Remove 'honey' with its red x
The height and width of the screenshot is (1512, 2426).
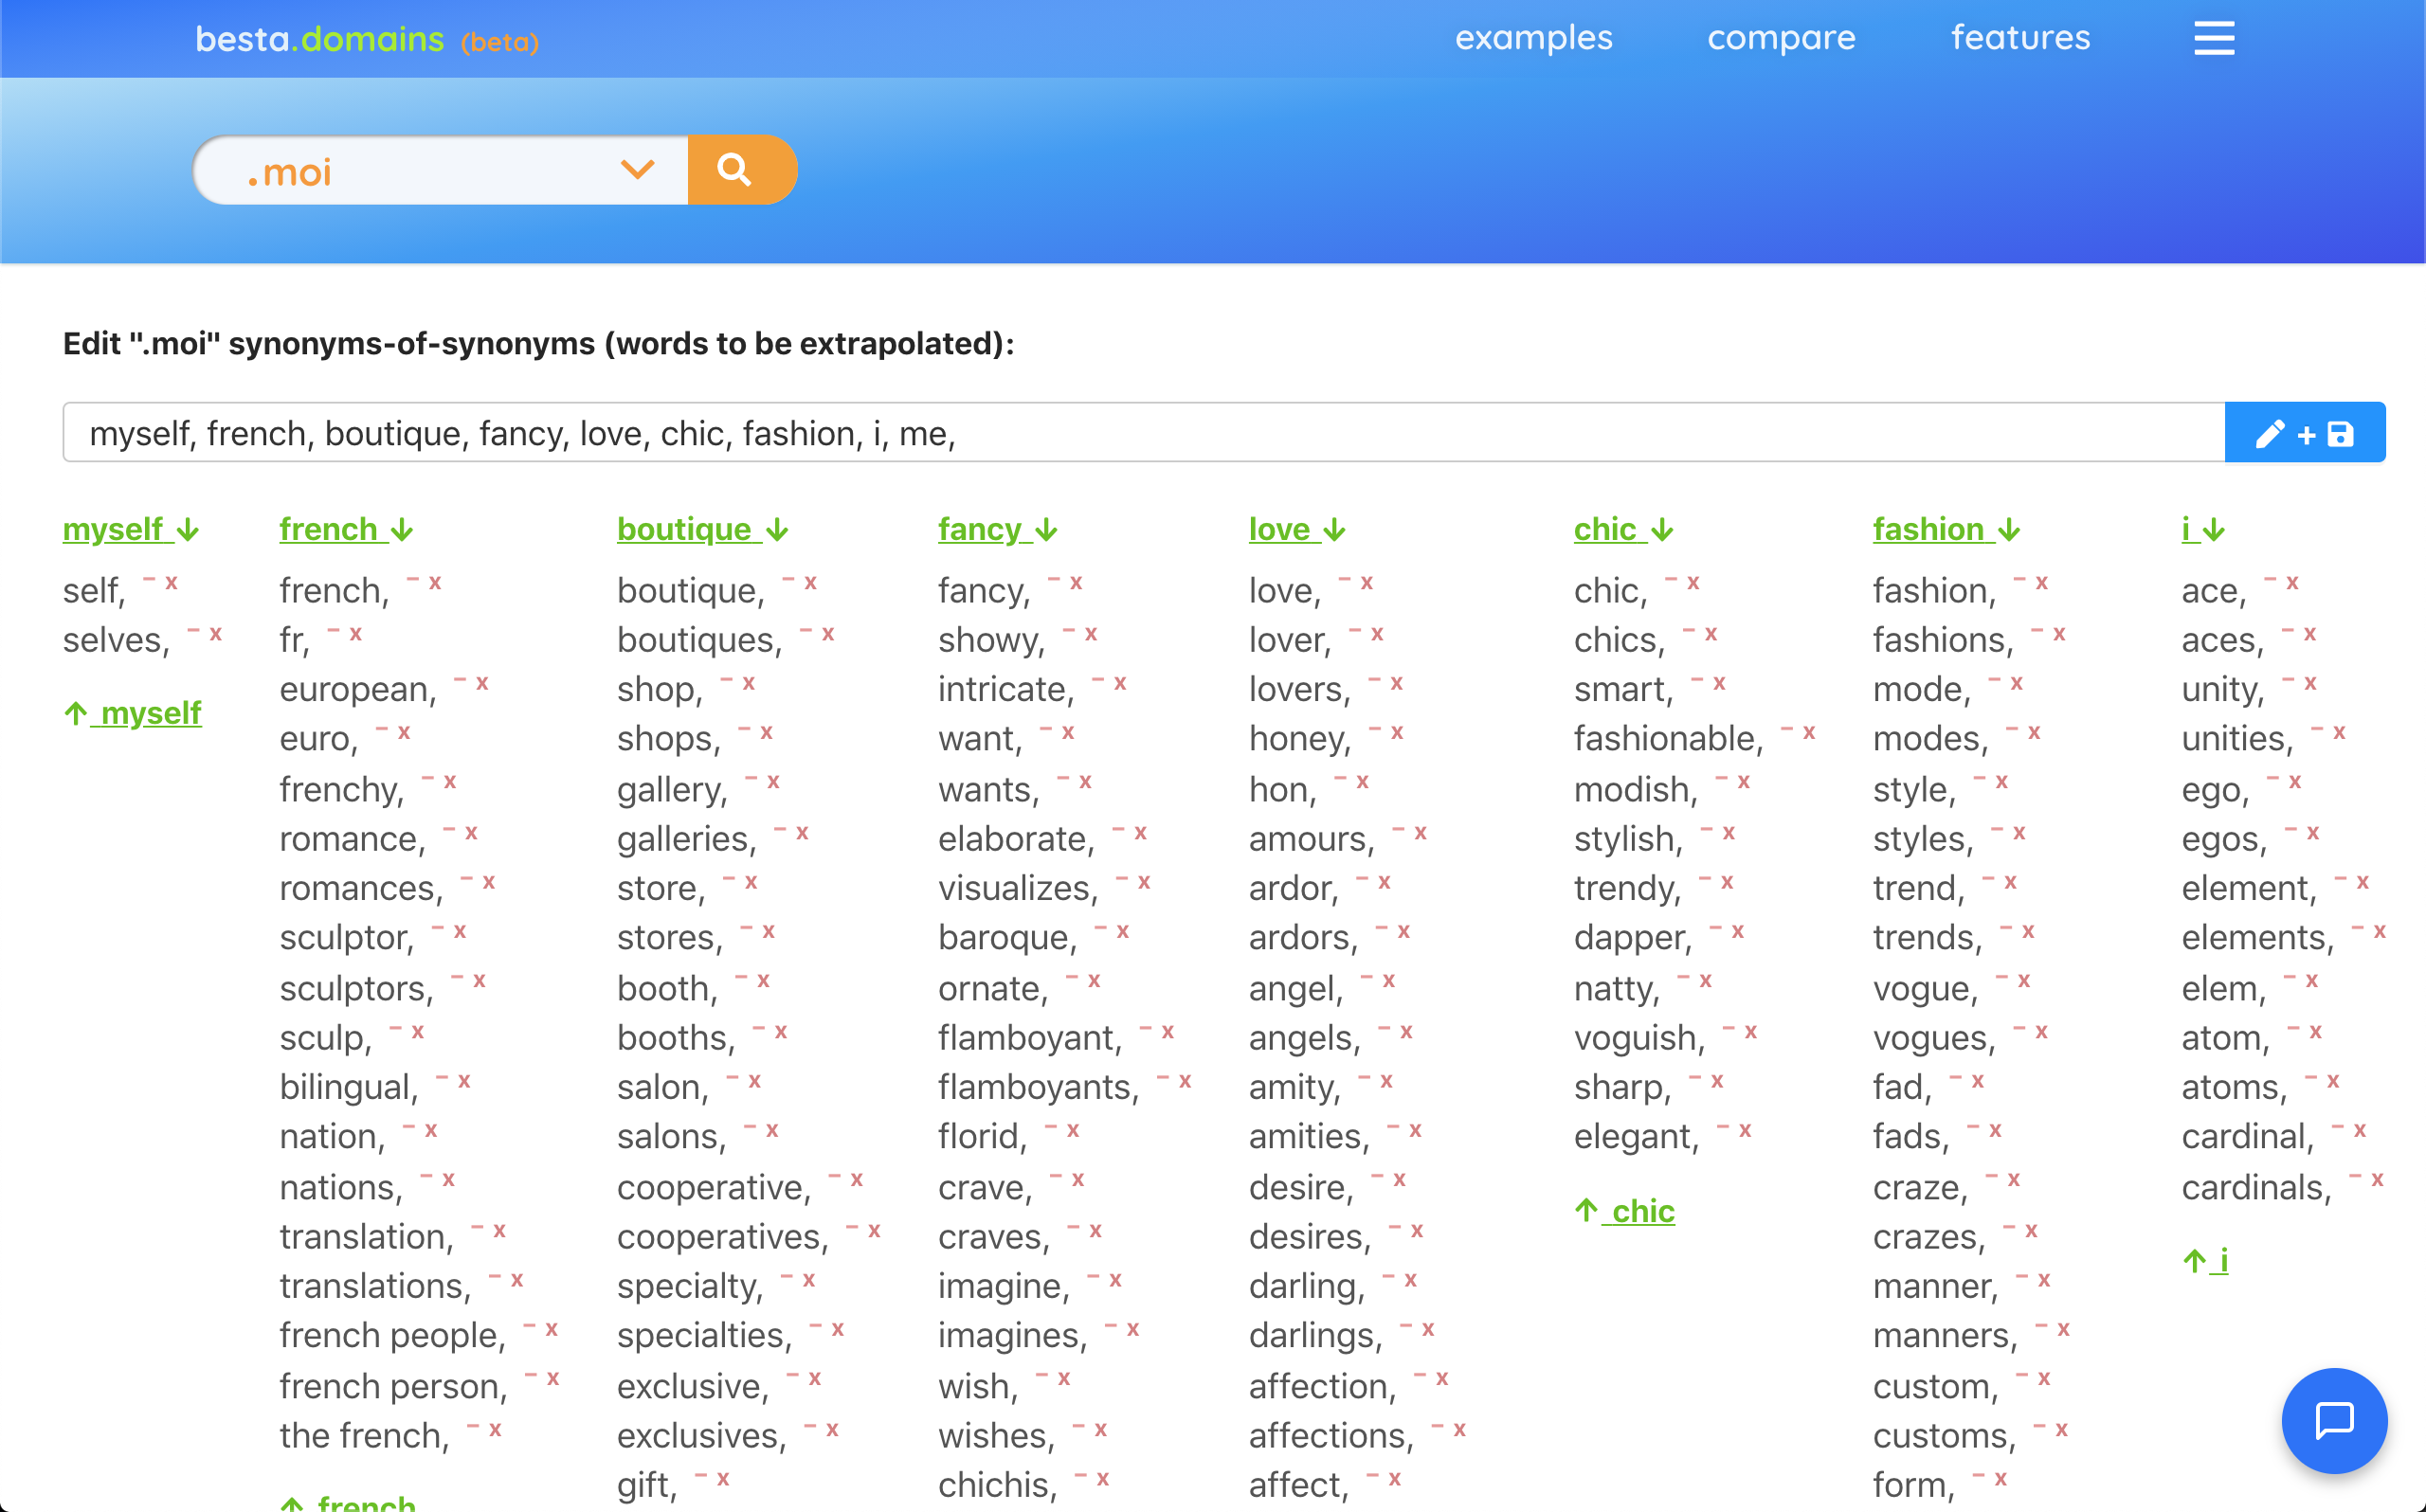point(1396,733)
